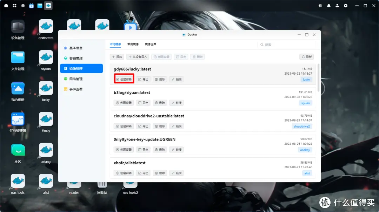Viewport: 379px width, 212px height.
Task: Open the Emby app icon
Action: tap(45, 119)
